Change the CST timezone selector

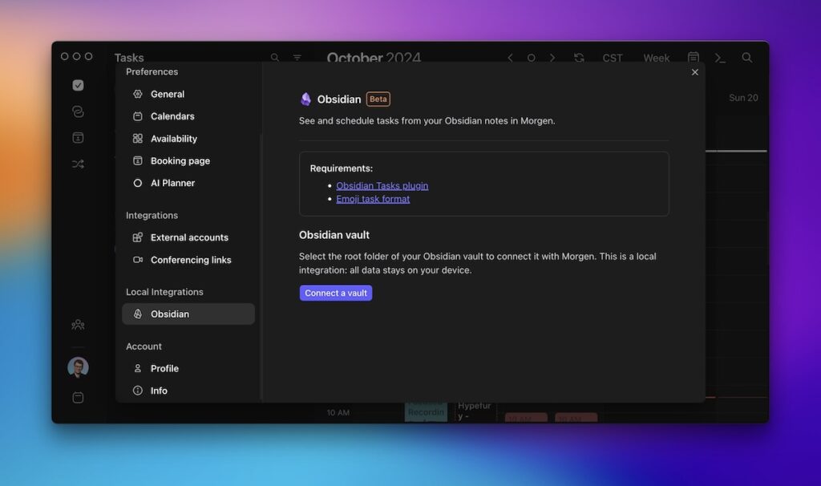point(613,58)
